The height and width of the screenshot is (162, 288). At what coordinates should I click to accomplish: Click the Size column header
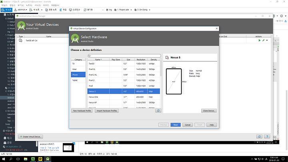pyautogui.click(x=128, y=60)
